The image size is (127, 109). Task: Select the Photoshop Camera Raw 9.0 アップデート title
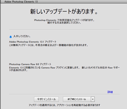[30, 64]
